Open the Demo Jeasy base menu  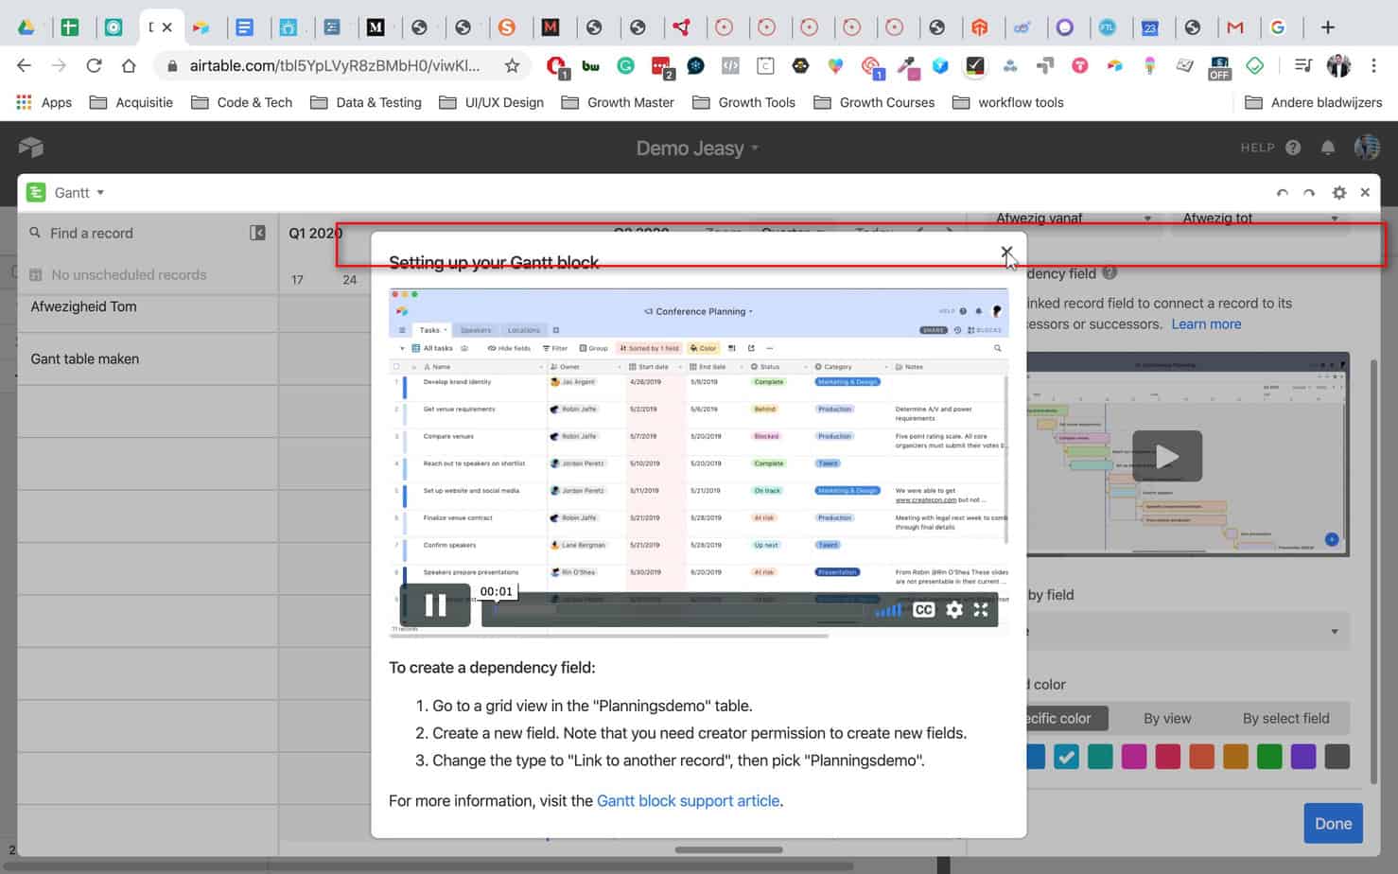[697, 148]
